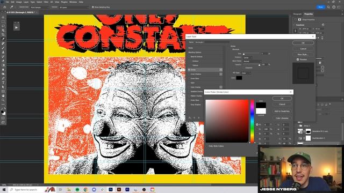Screen dimensions: 344x193
Task: Open the Window menu
Action: tap(73, 2)
